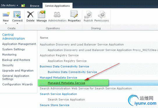Expand the New dropdown arrow
158x108 pixels.
pos(6,24)
